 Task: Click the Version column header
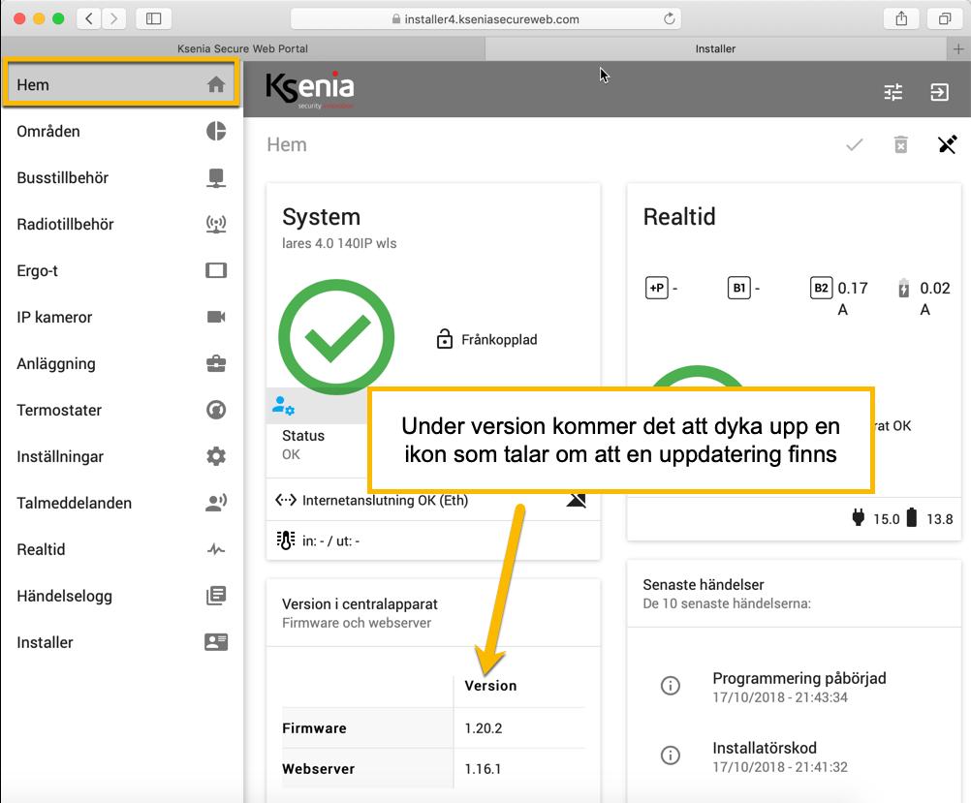tap(490, 686)
